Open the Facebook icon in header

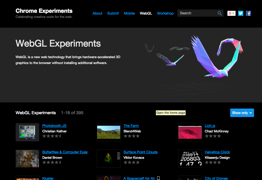(248, 13)
